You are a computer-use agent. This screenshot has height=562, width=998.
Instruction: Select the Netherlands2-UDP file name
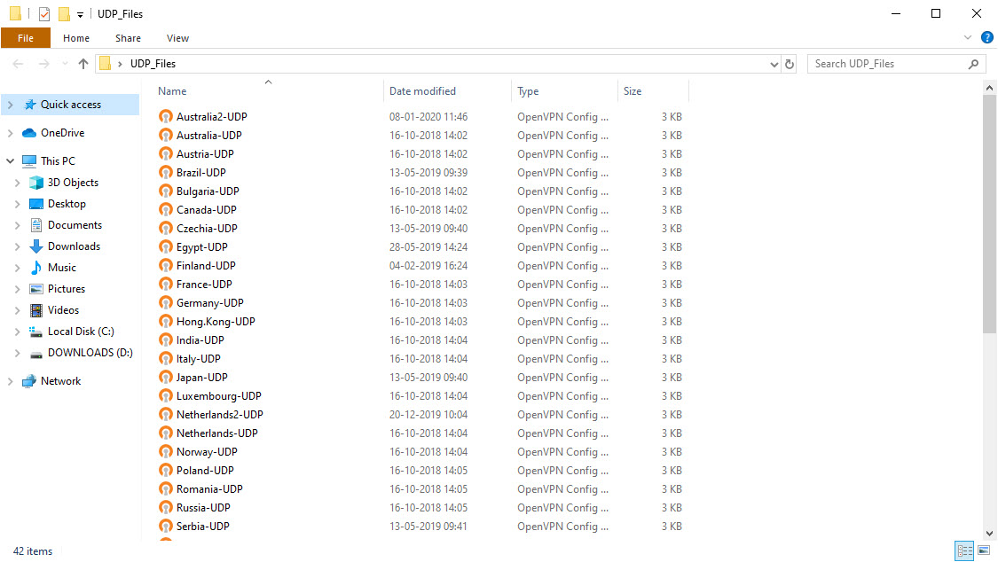click(x=220, y=415)
